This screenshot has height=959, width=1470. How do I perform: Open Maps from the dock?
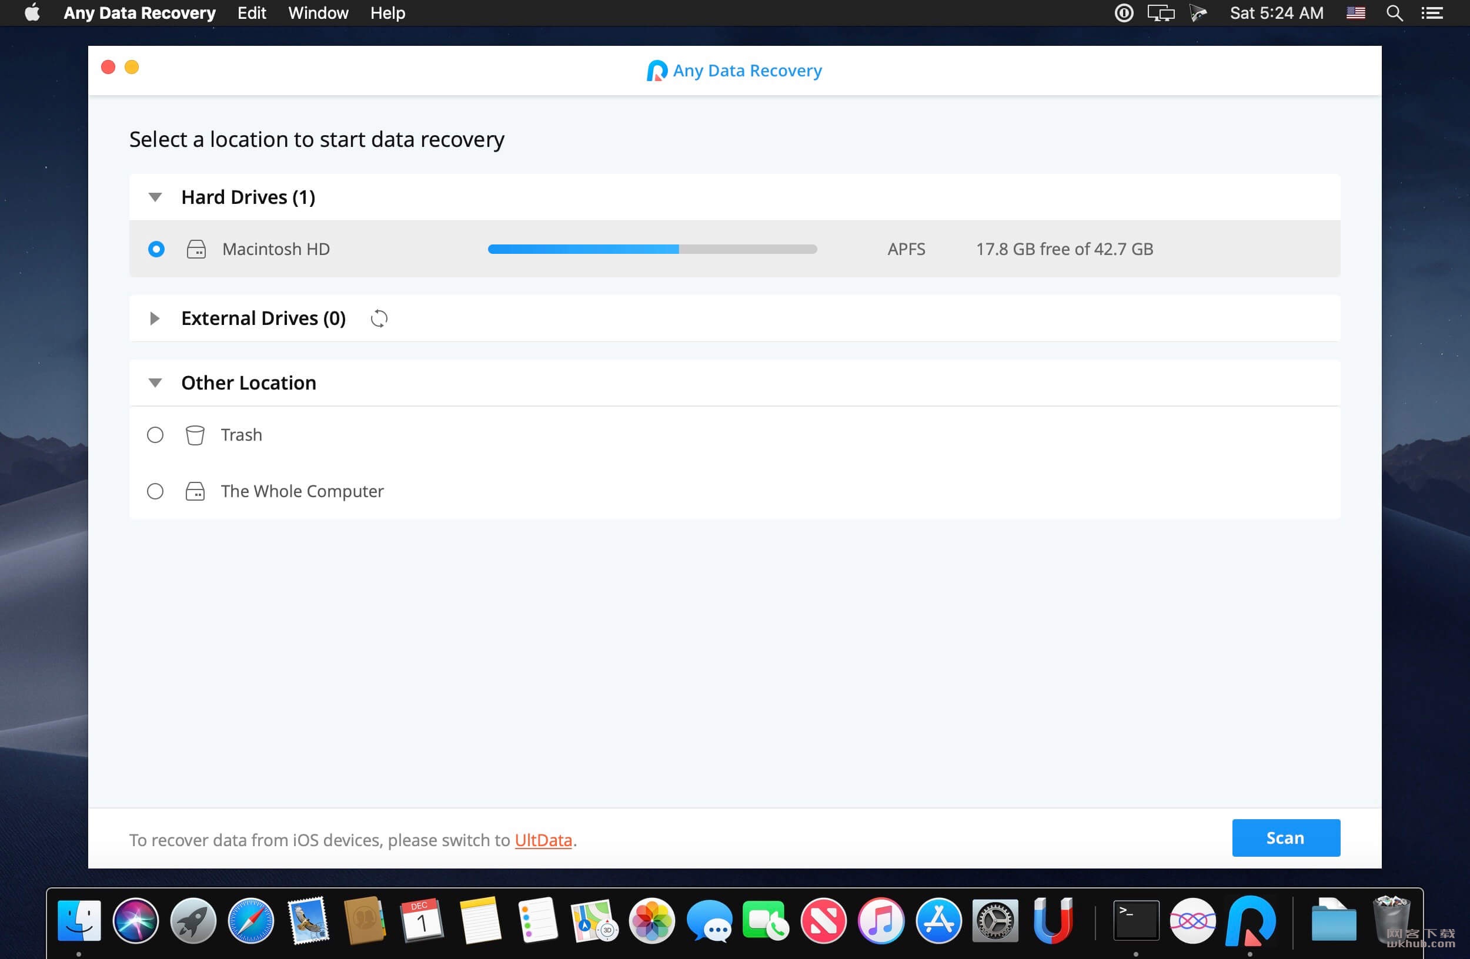(594, 921)
